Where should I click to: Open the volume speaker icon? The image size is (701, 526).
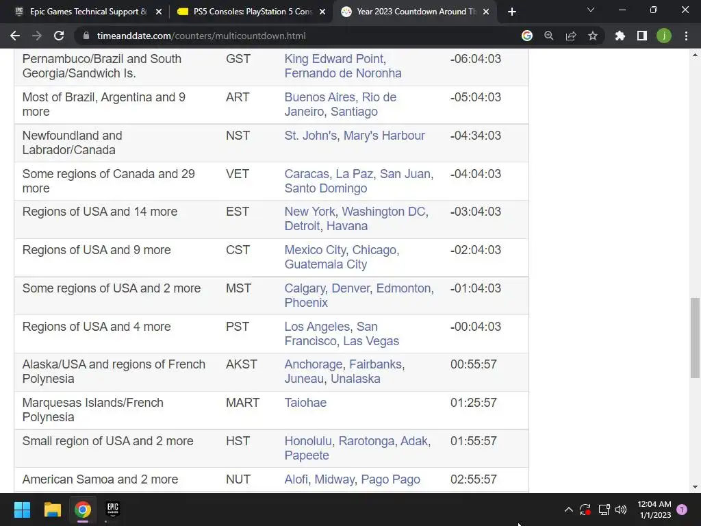point(621,510)
